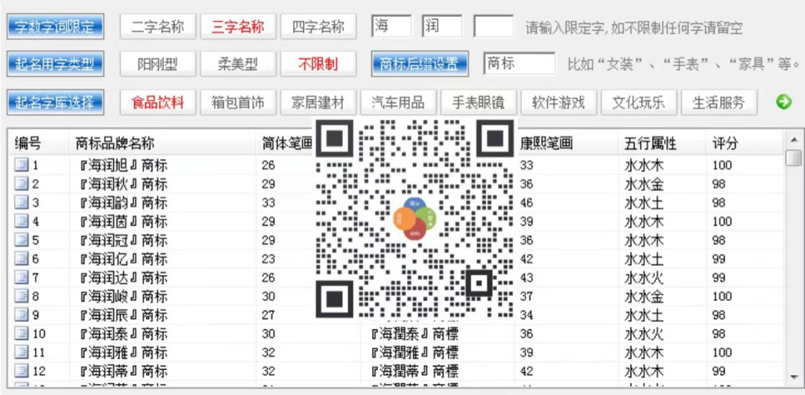The width and height of the screenshot is (805, 395).
Task: Select the 四字名称 option
Action: pos(318,26)
